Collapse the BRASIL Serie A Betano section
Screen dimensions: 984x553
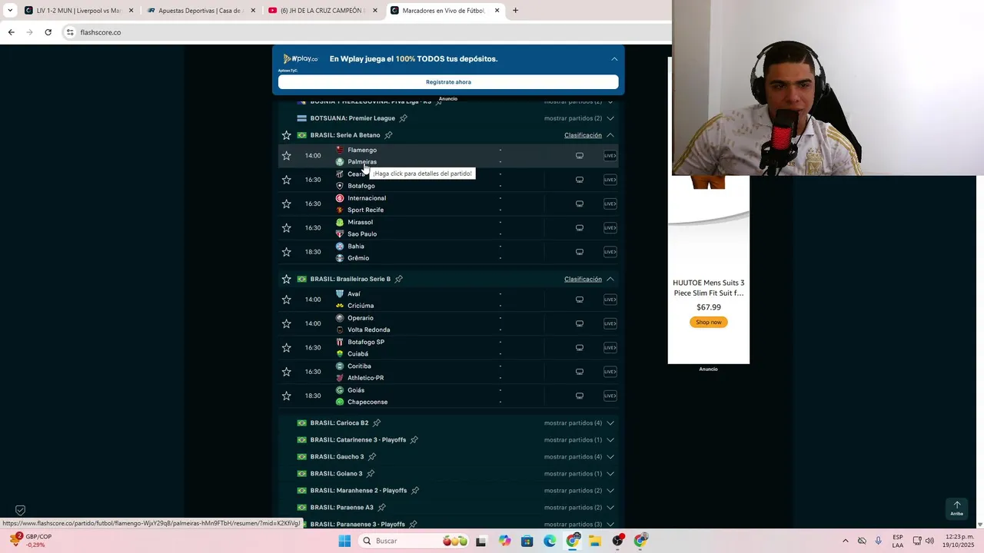tap(610, 135)
